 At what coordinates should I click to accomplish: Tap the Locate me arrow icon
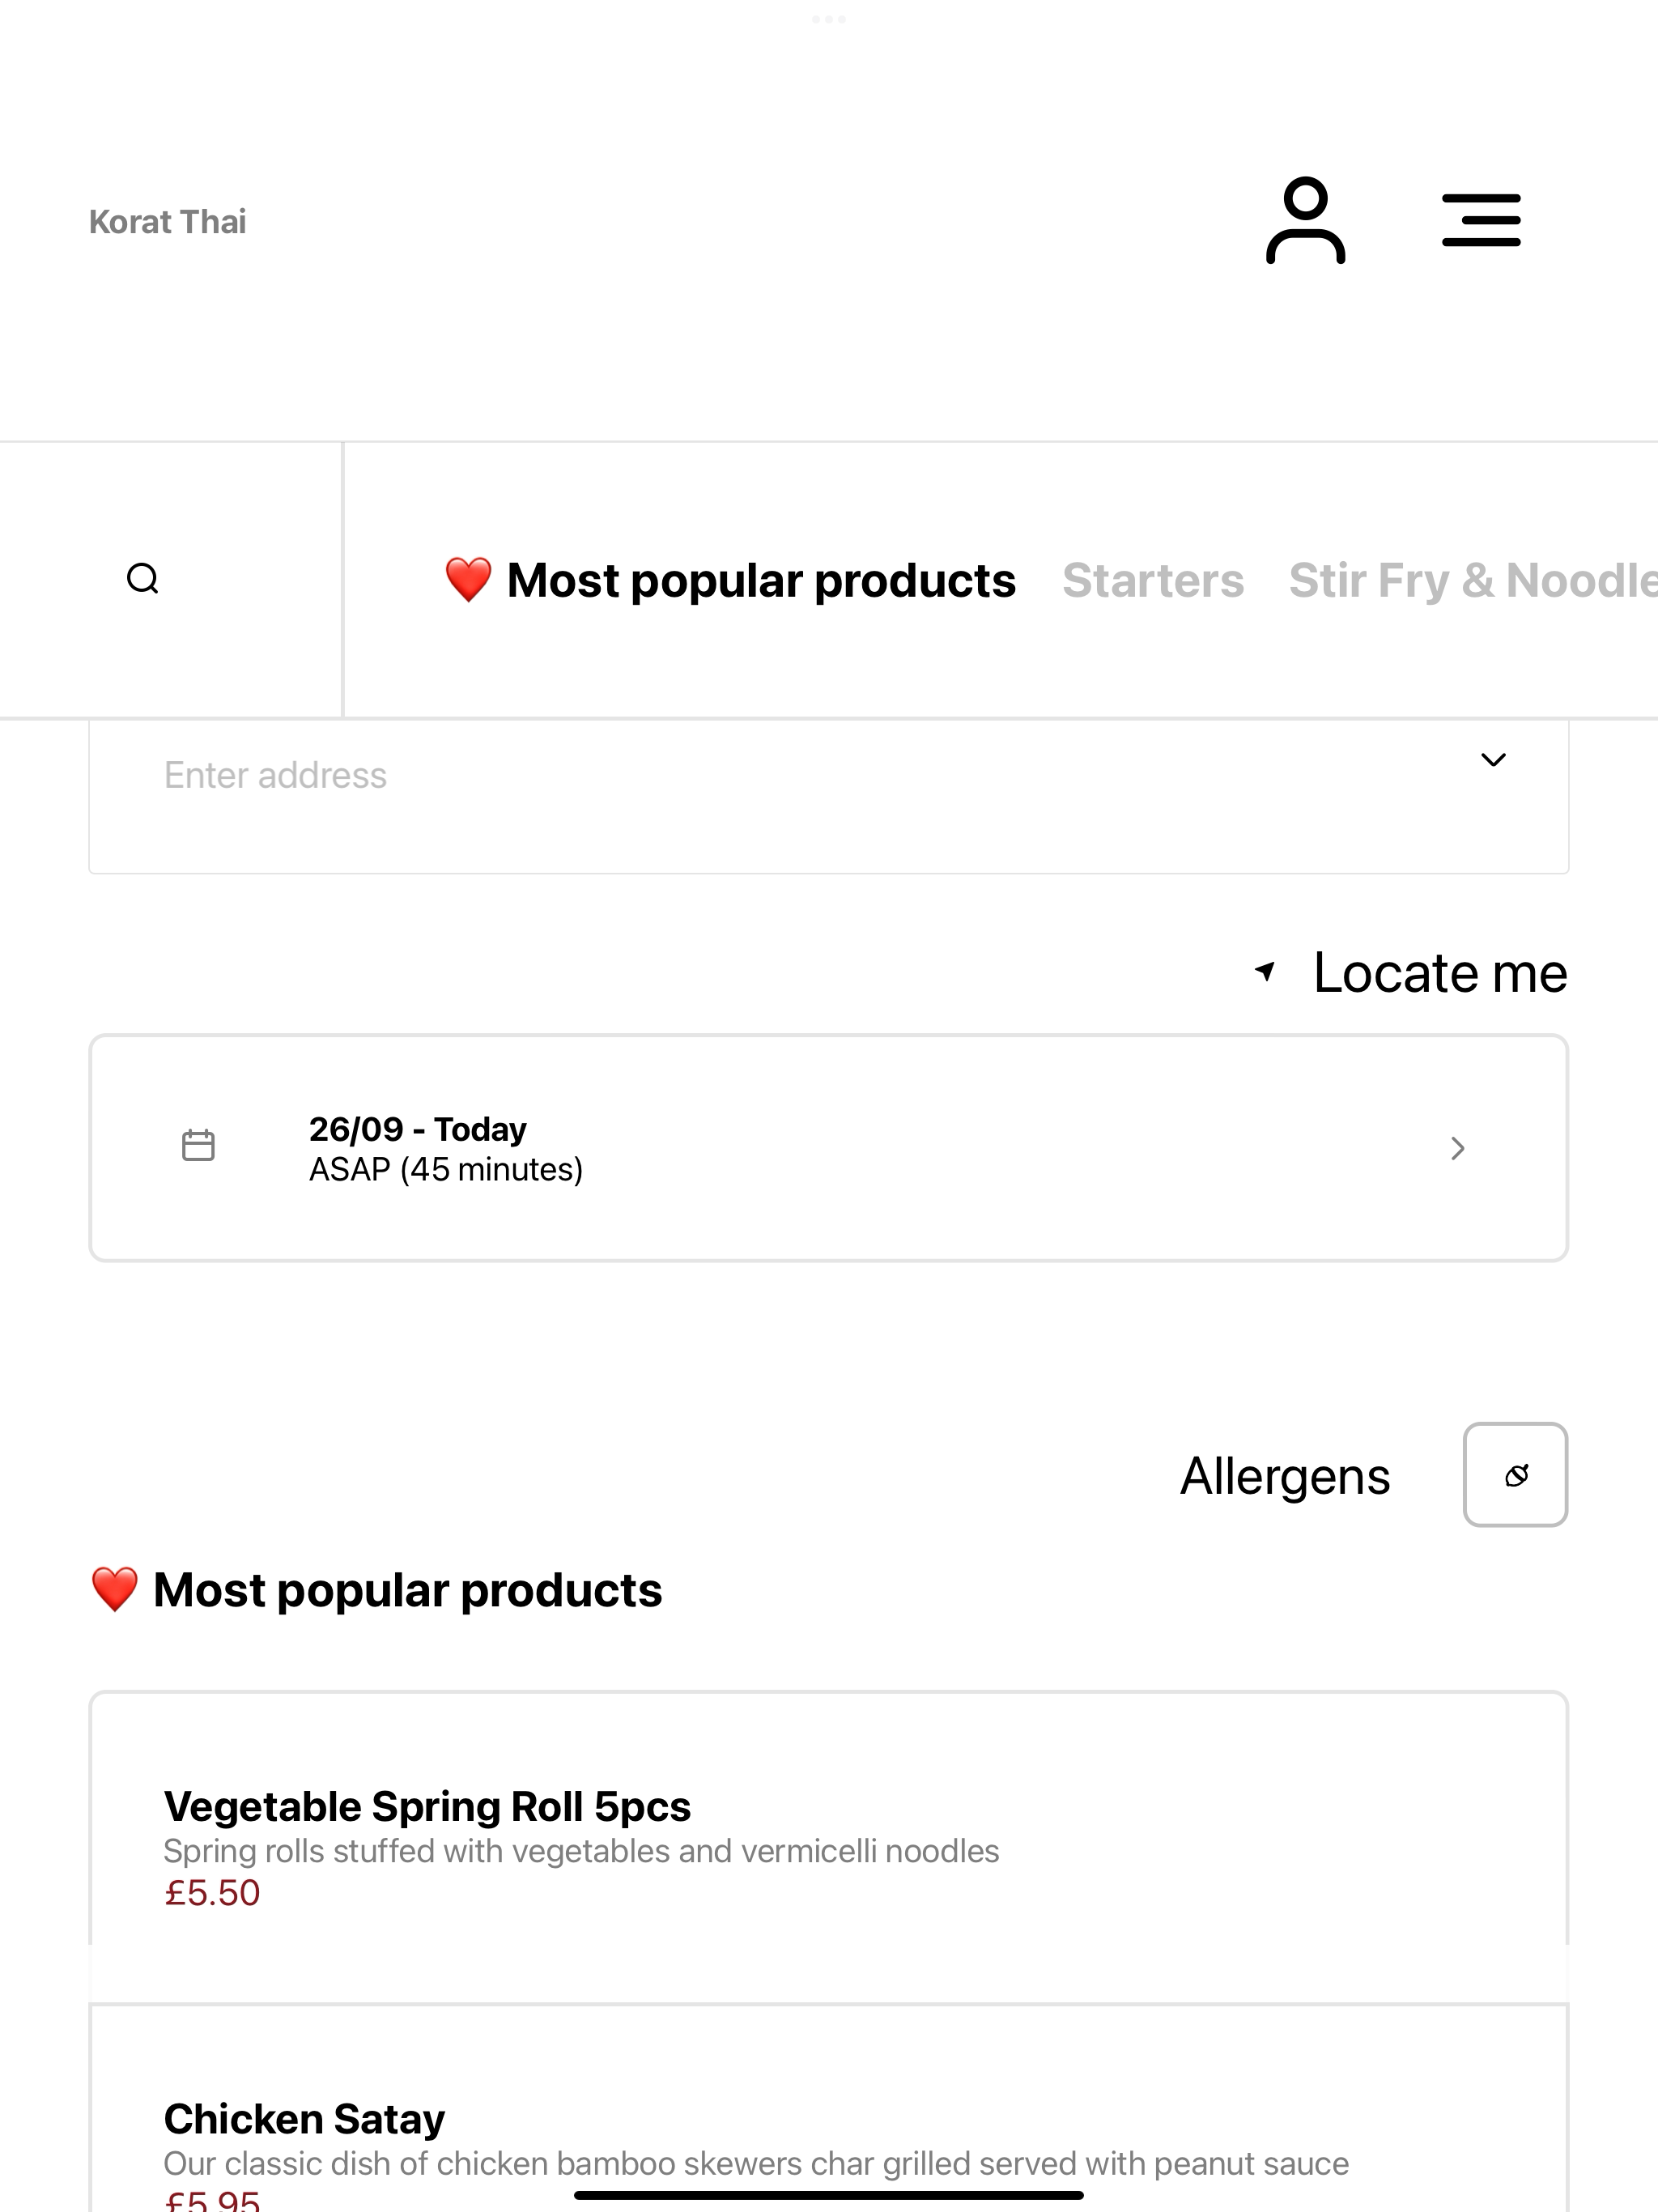pos(1265,971)
